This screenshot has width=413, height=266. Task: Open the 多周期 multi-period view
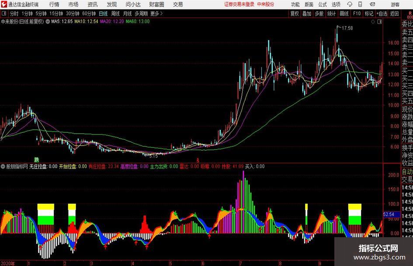[x=141, y=14]
